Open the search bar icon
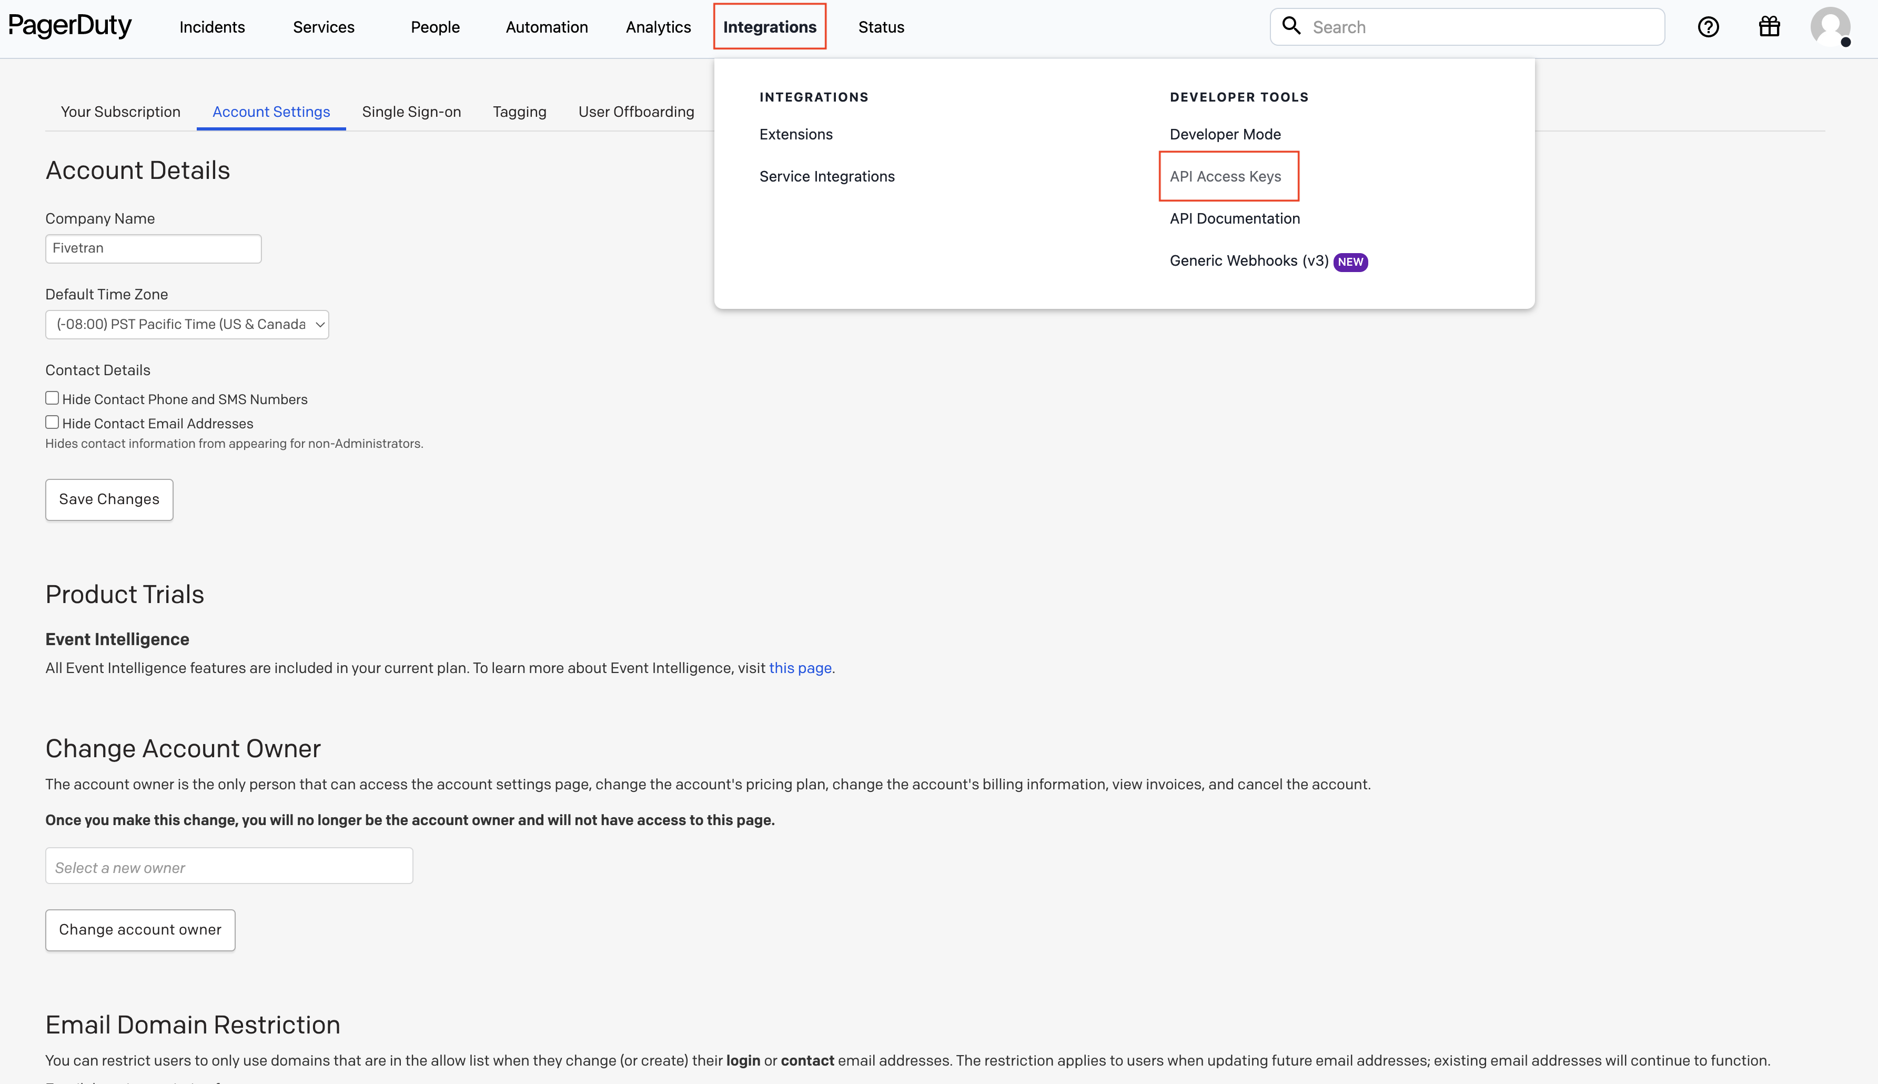The image size is (1878, 1084). click(x=1291, y=26)
